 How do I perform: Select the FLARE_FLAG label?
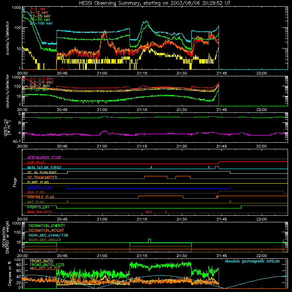coord(38,182)
